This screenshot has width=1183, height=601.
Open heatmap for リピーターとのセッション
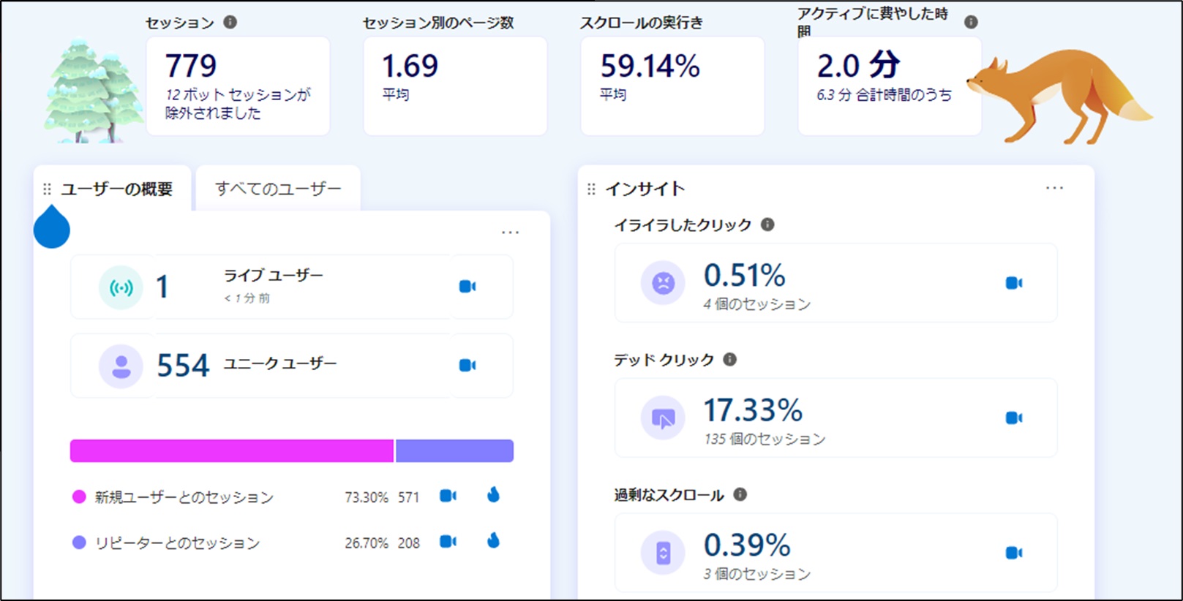(x=493, y=541)
